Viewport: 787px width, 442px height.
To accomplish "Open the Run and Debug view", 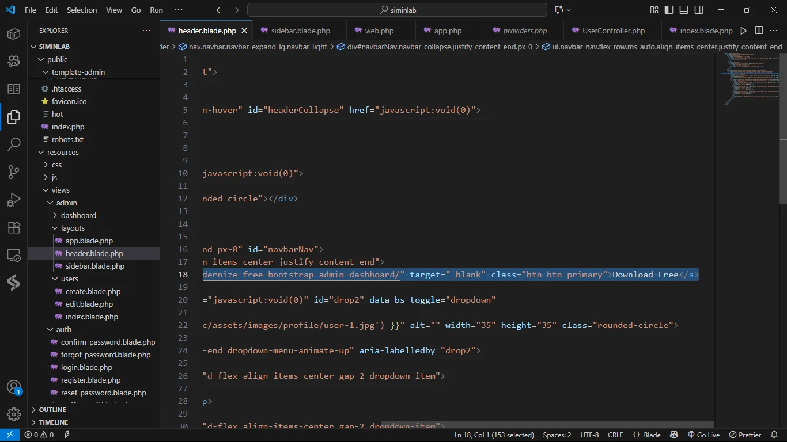I will click(14, 200).
